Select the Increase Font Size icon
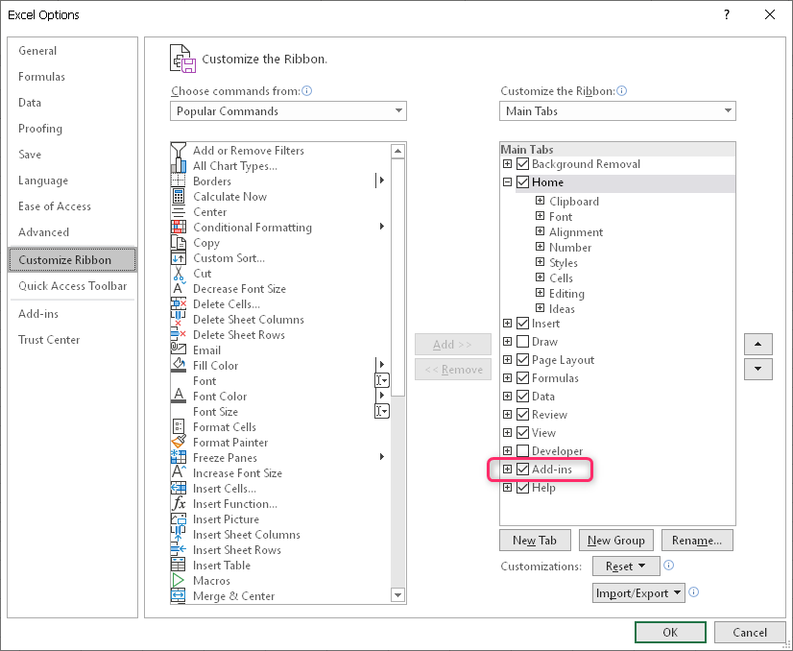Image resolution: width=793 pixels, height=651 pixels. 178,473
